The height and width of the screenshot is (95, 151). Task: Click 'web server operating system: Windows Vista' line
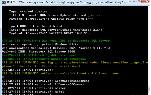40,44
